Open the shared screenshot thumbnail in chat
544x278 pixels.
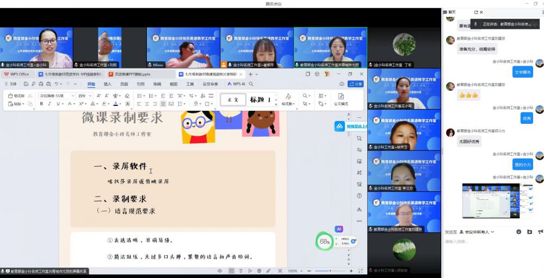click(497, 200)
